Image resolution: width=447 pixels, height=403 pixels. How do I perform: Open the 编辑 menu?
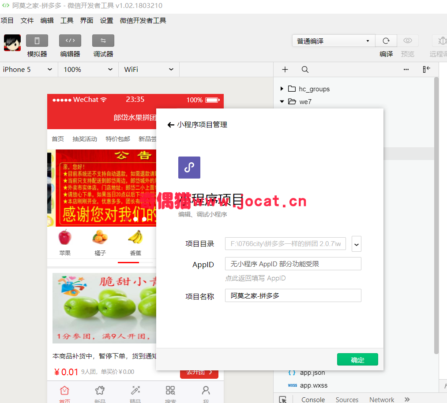coord(47,21)
